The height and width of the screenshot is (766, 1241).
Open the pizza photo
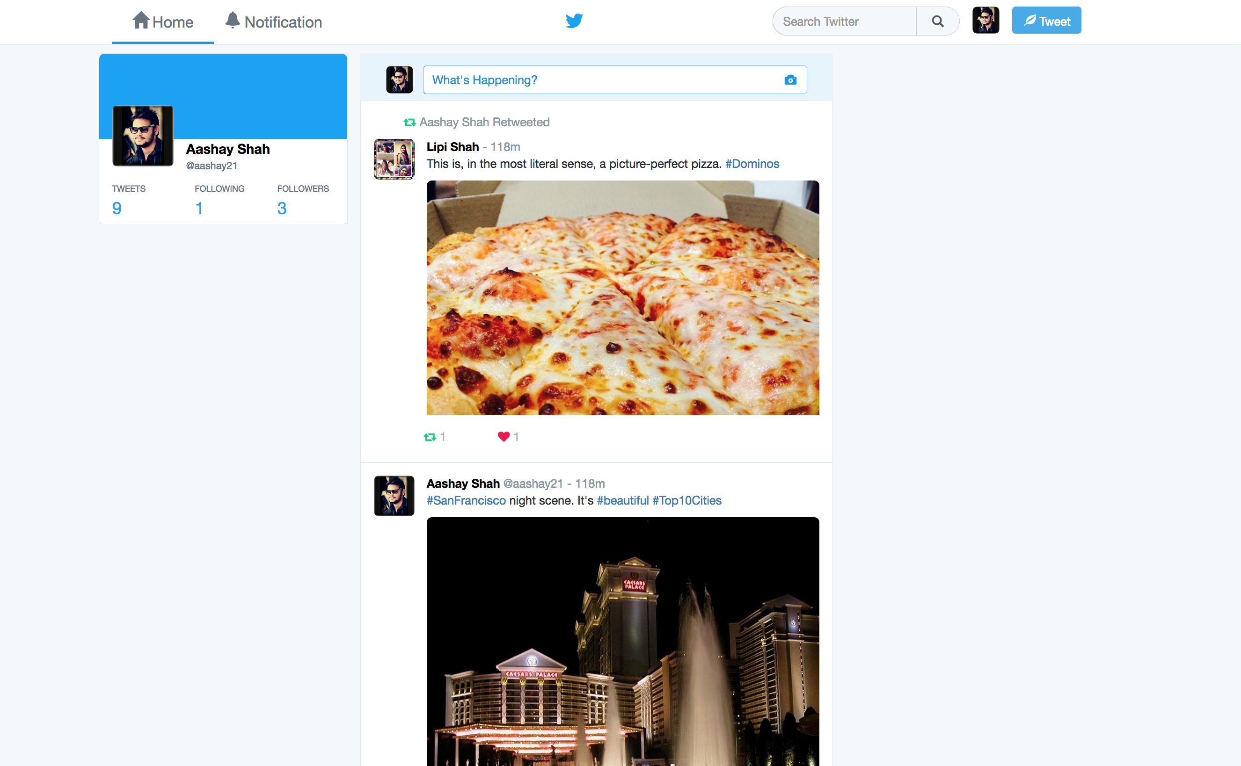point(622,298)
